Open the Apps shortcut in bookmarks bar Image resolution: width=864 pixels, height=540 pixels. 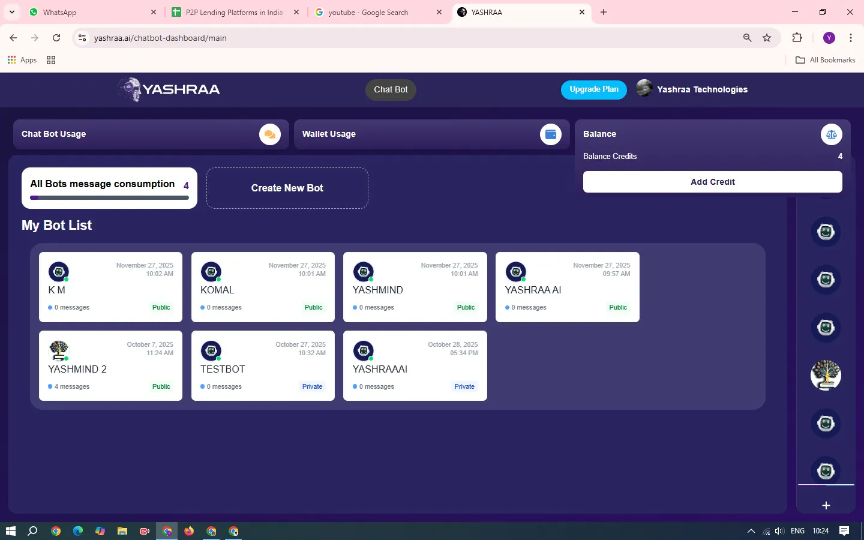(22, 60)
